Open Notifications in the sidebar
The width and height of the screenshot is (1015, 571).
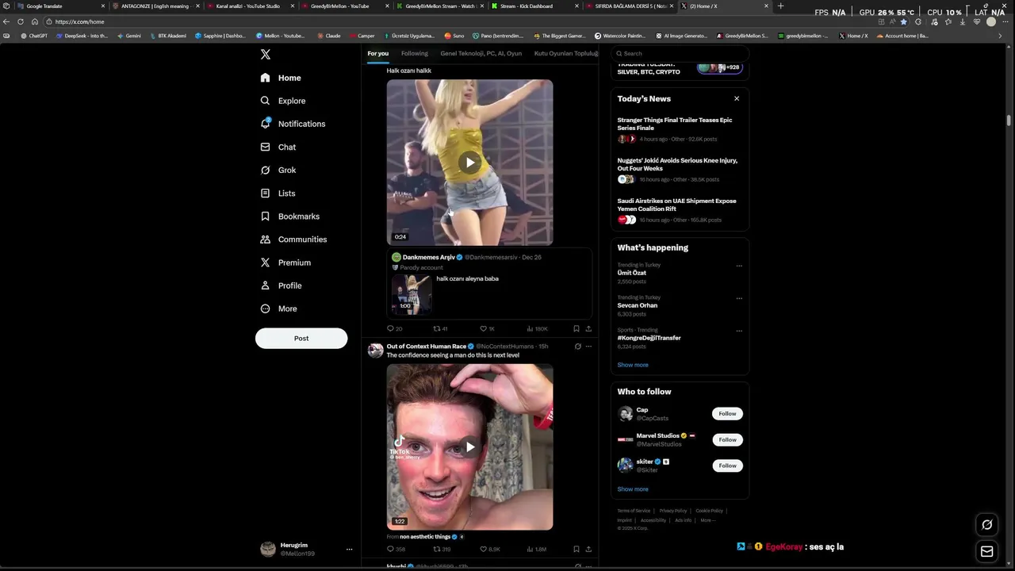pyautogui.click(x=293, y=124)
